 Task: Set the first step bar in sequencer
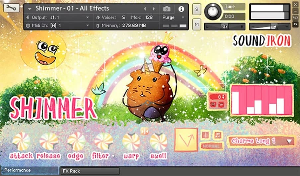pos(235,100)
